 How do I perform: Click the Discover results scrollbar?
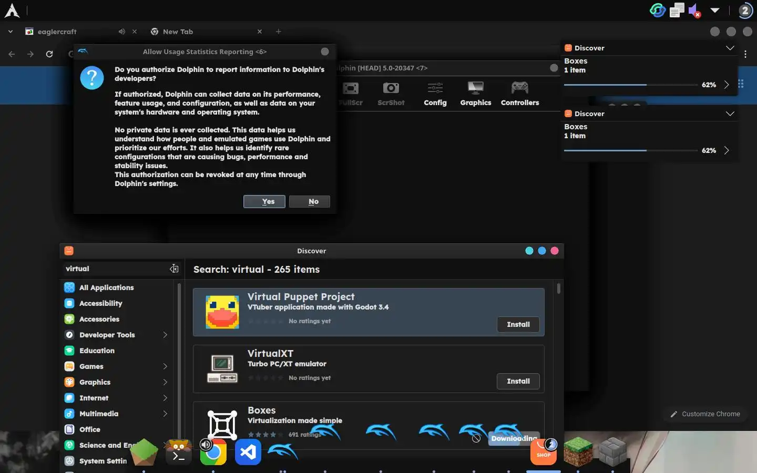(x=558, y=289)
